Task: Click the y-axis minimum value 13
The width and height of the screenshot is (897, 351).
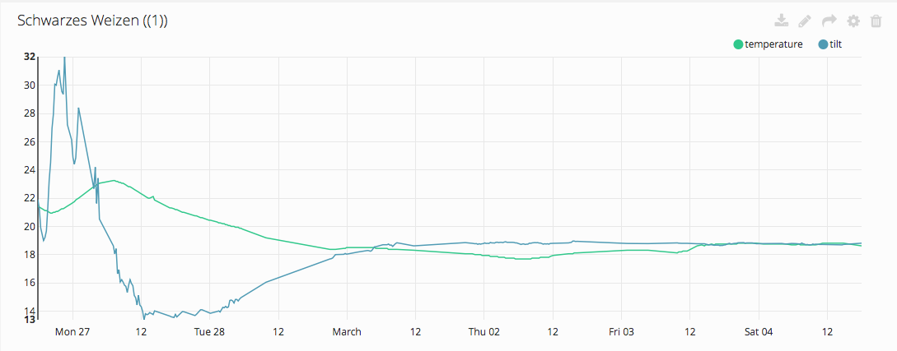Action: coord(30,319)
